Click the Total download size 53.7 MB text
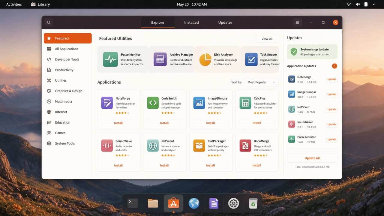 tap(312, 167)
